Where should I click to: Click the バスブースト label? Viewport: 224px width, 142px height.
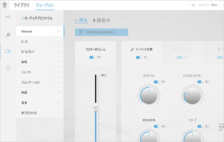click(x=149, y=76)
